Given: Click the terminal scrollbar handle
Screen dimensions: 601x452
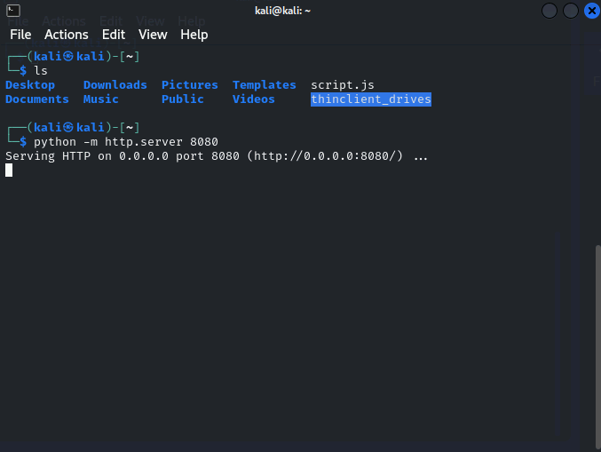Looking at the screenshot, I should 598,345.
